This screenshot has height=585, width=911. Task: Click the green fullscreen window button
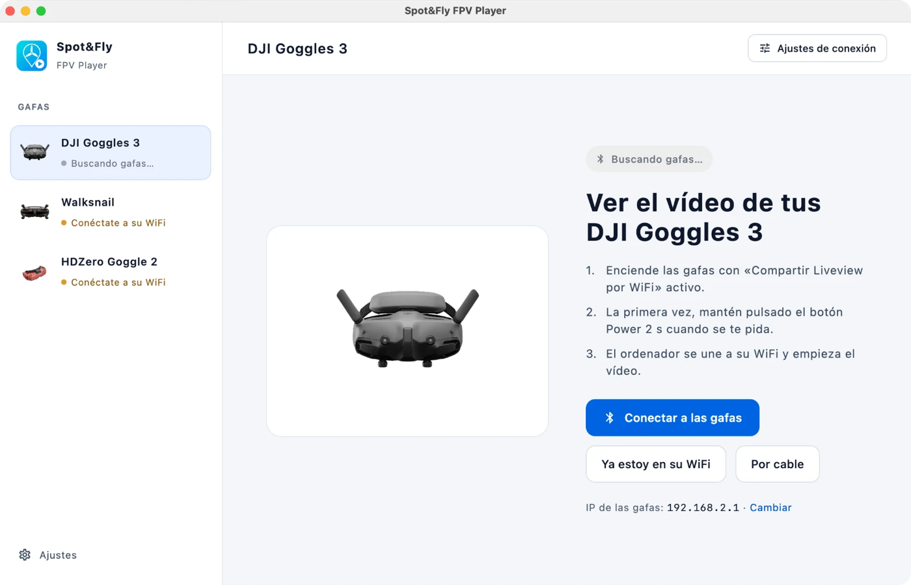coord(41,10)
